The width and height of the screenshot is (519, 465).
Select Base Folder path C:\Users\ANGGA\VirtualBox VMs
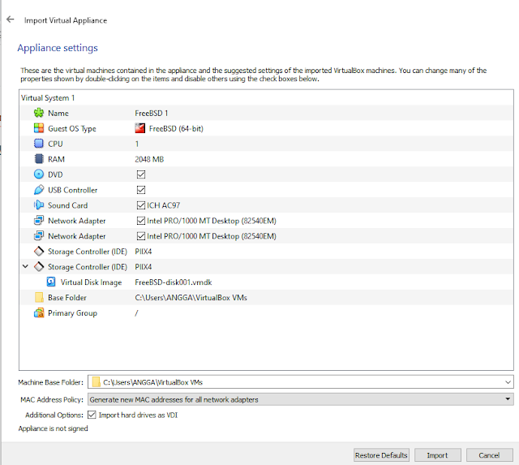tap(191, 297)
